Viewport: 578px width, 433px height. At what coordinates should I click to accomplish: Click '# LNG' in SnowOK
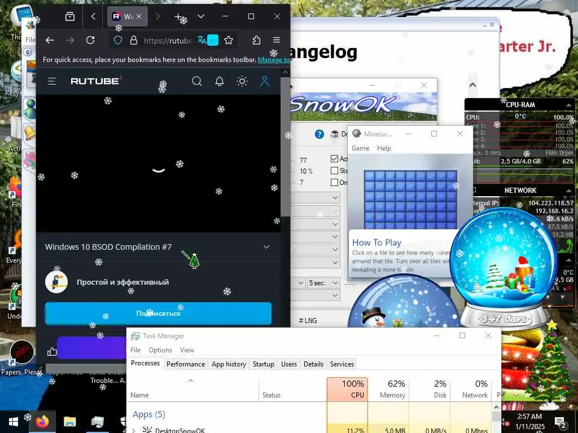(x=308, y=321)
